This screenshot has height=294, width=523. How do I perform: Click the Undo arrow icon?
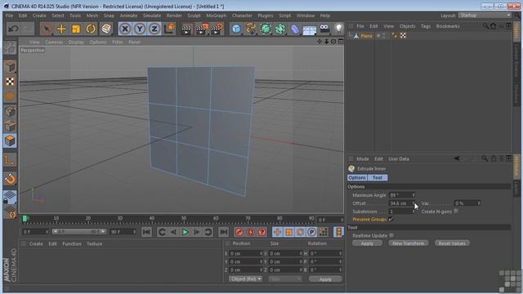[x=13, y=29]
